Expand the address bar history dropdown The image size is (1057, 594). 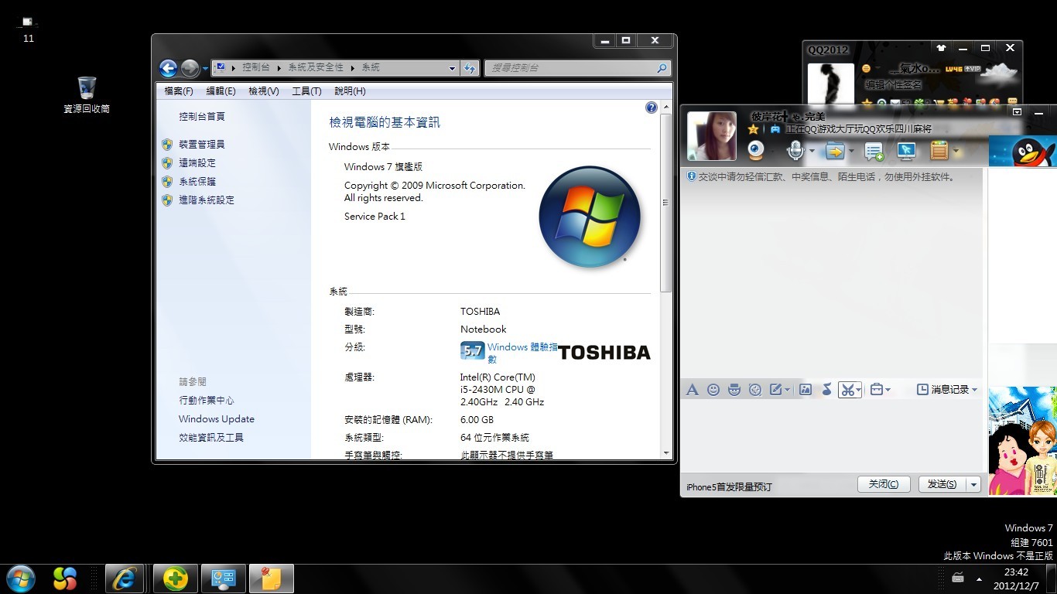click(x=453, y=68)
